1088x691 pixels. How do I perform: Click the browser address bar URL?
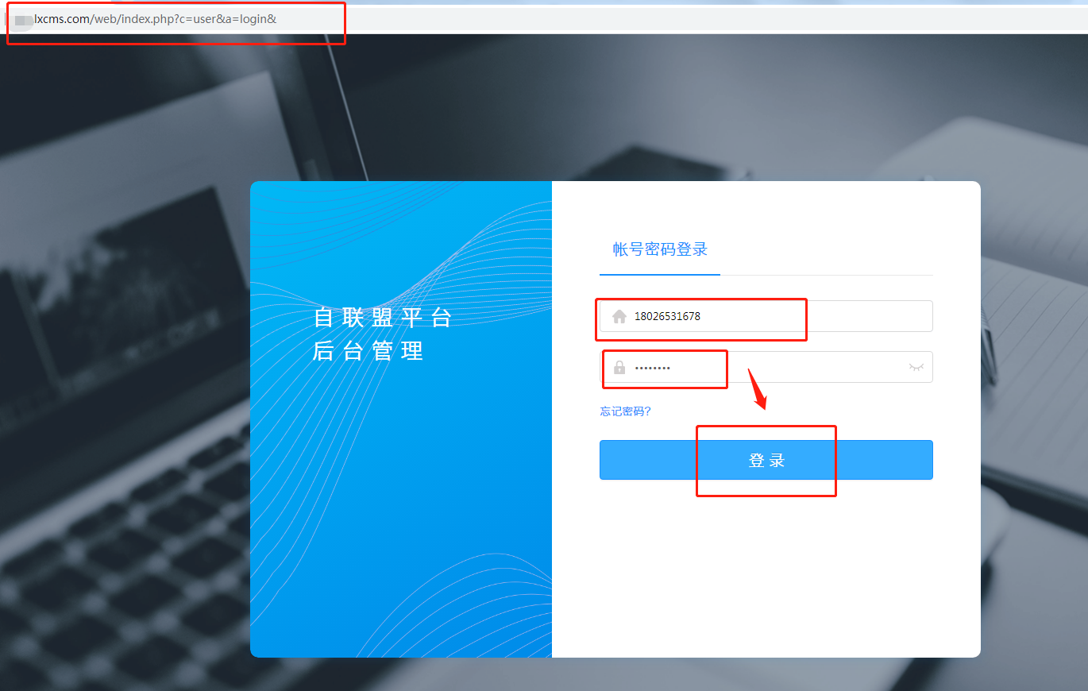155,18
